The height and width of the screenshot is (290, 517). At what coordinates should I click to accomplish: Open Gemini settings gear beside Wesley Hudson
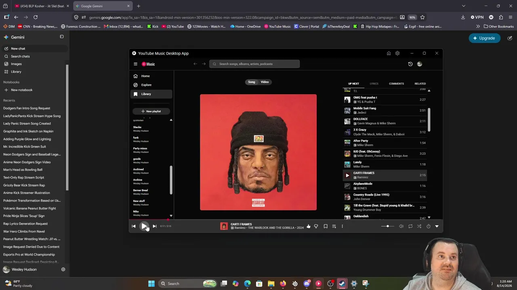[x=63, y=269]
